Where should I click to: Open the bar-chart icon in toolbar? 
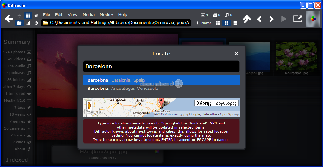coord(28,23)
